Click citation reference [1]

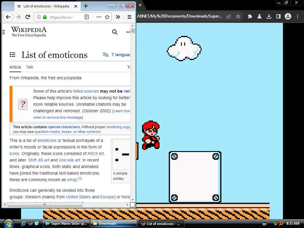[x=80, y=178]
